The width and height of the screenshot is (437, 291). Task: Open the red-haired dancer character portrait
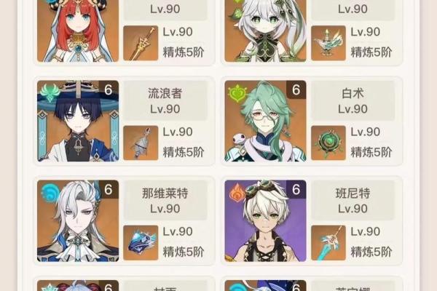click(78, 31)
